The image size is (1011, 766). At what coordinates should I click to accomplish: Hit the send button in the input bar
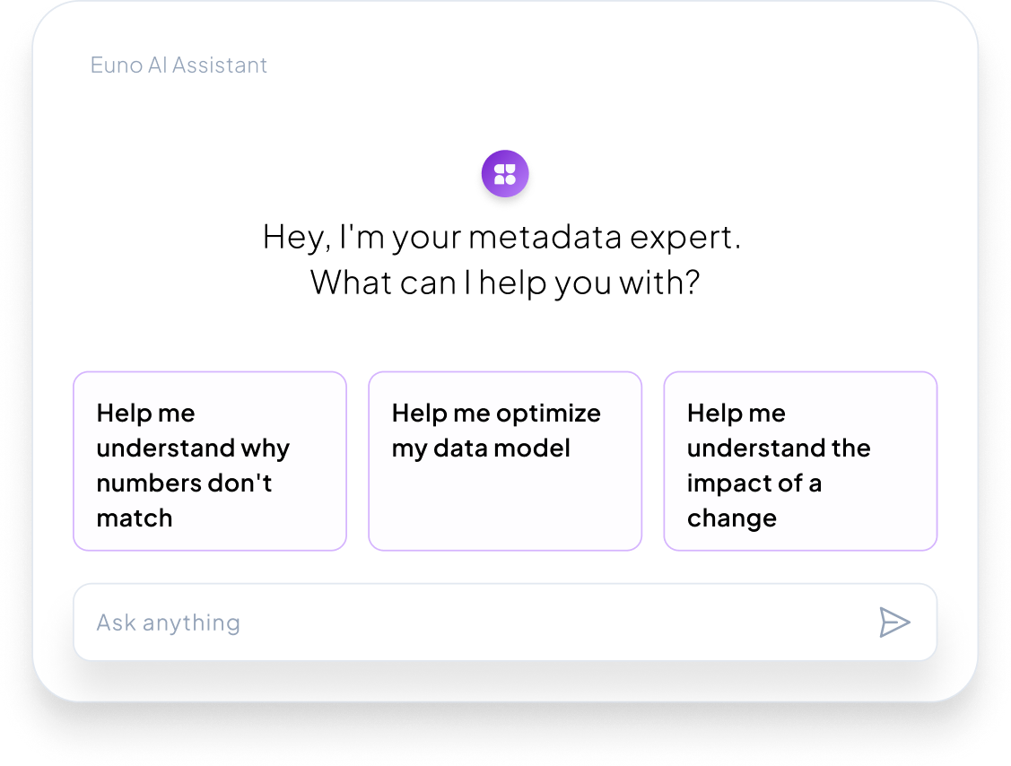click(x=894, y=622)
